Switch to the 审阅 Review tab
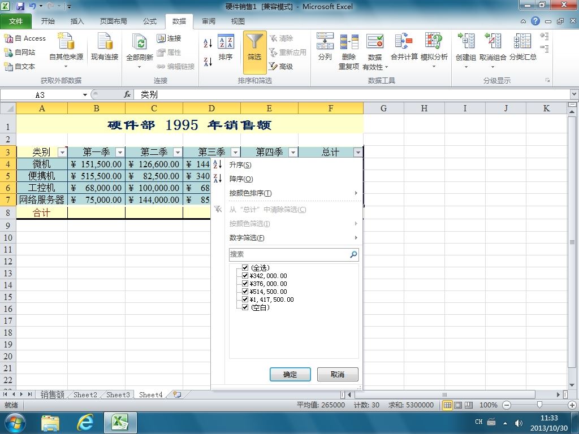The width and height of the screenshot is (579, 434). [208, 21]
